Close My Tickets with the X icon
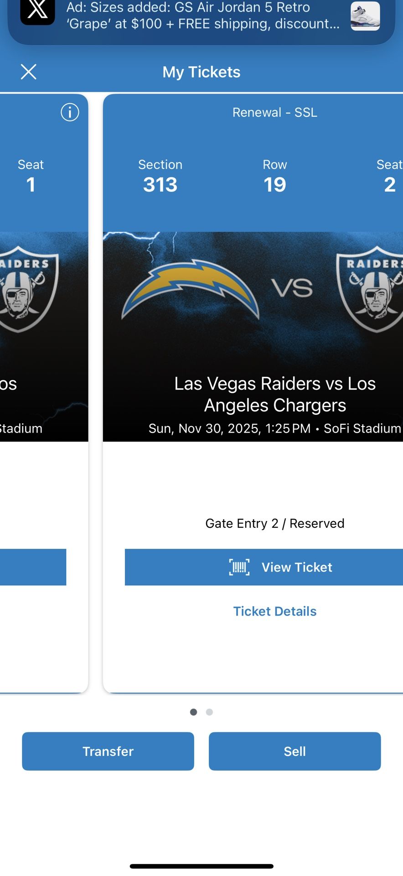Screen dimensions: 403x876 (28, 72)
